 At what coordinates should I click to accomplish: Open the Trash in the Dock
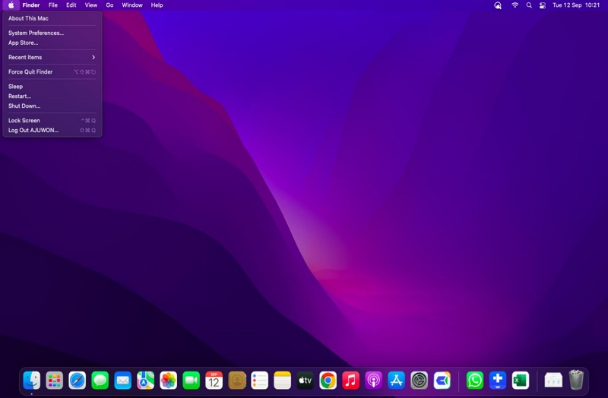coord(576,380)
